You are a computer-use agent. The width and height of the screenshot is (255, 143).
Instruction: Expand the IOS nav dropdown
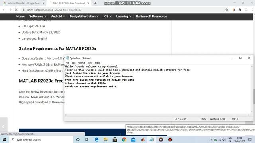point(107,17)
